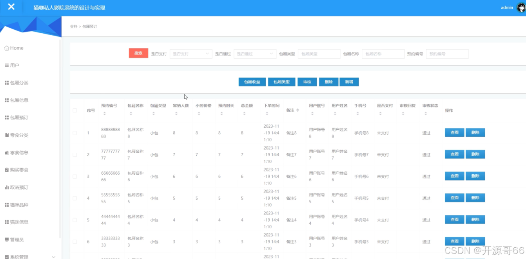Screen dimensions: 526x259
Task: Check the row 5 checkbox (44444444)
Action: [75, 220]
